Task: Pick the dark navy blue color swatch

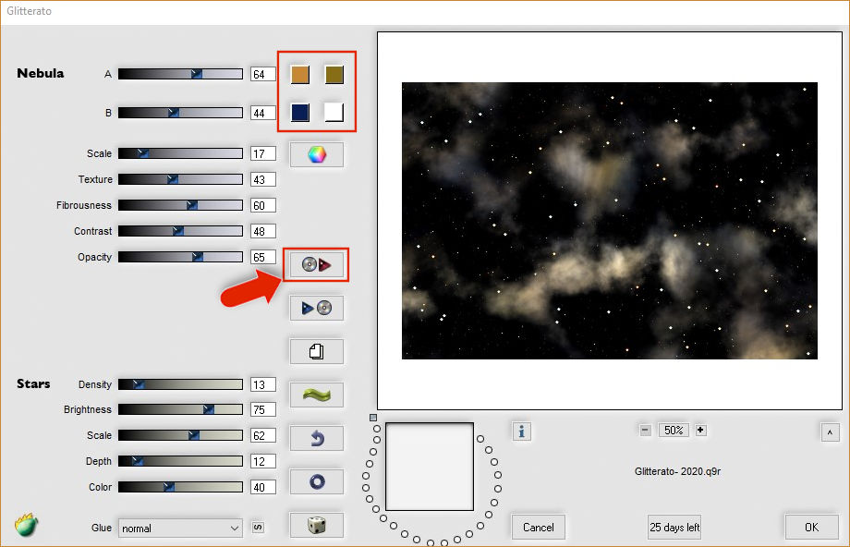Action: point(299,112)
